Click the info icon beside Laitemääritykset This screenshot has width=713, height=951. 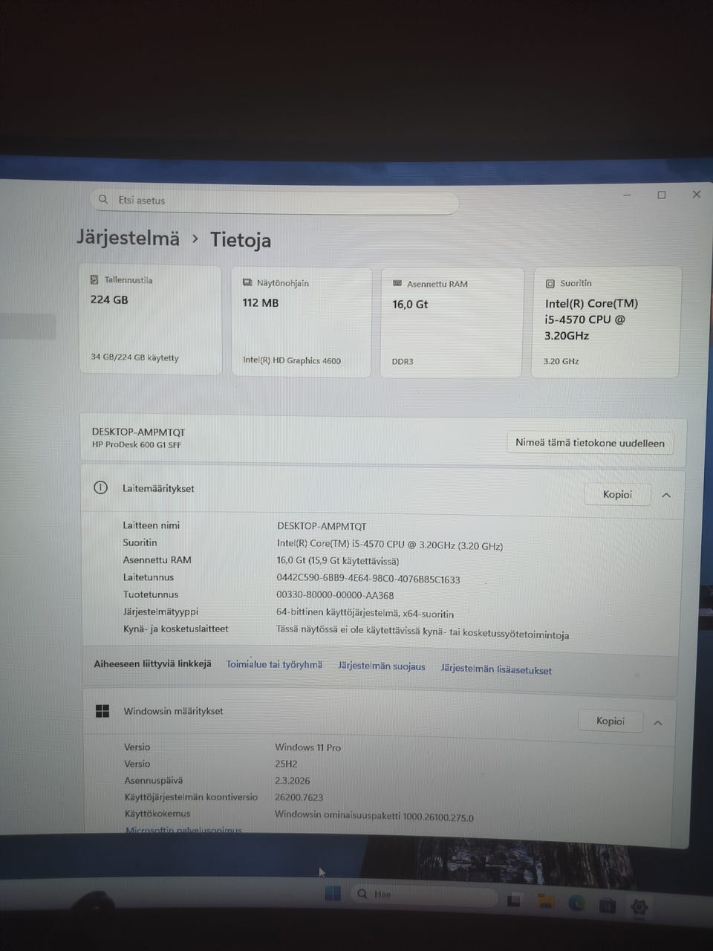pyautogui.click(x=100, y=488)
